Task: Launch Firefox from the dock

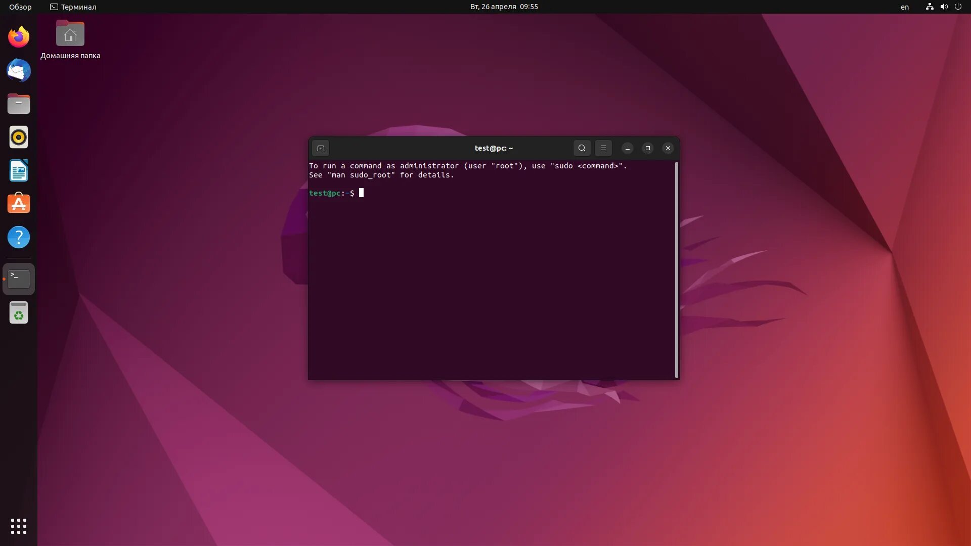Action: [19, 37]
